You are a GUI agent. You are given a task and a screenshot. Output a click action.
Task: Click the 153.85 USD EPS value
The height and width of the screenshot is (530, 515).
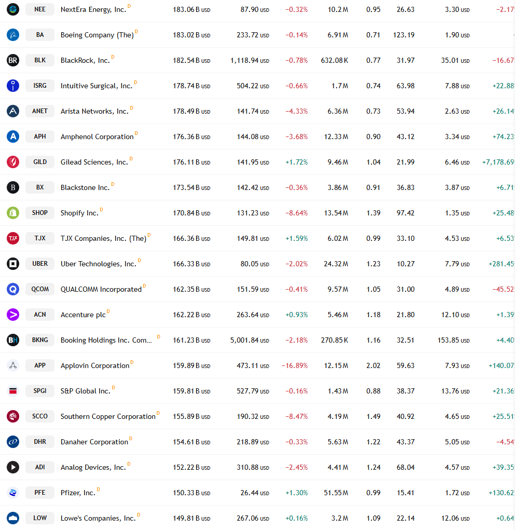(x=453, y=341)
